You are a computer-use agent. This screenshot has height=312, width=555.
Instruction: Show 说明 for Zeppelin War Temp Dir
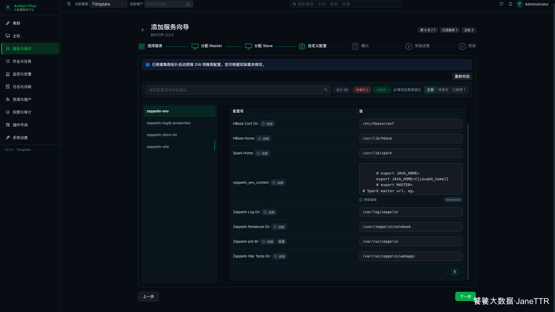(280, 257)
